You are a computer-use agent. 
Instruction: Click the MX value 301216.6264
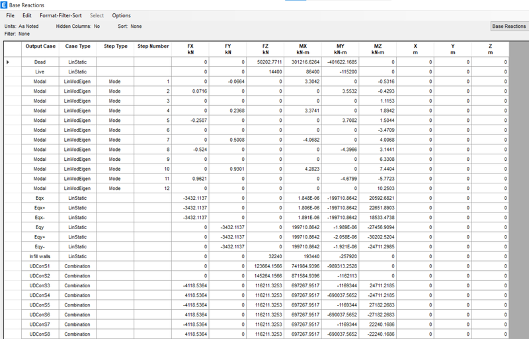click(303, 62)
